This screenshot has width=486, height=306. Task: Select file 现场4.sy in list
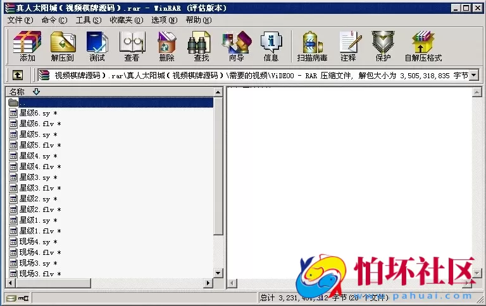[x=38, y=242]
